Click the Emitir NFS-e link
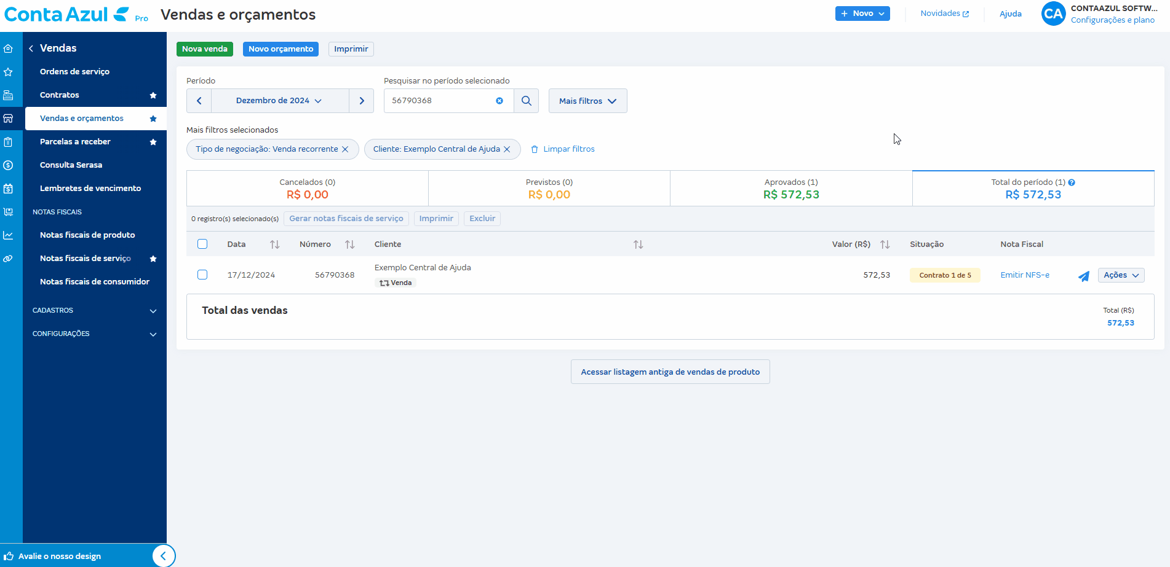Screen dimensions: 1170x567 pos(1025,275)
